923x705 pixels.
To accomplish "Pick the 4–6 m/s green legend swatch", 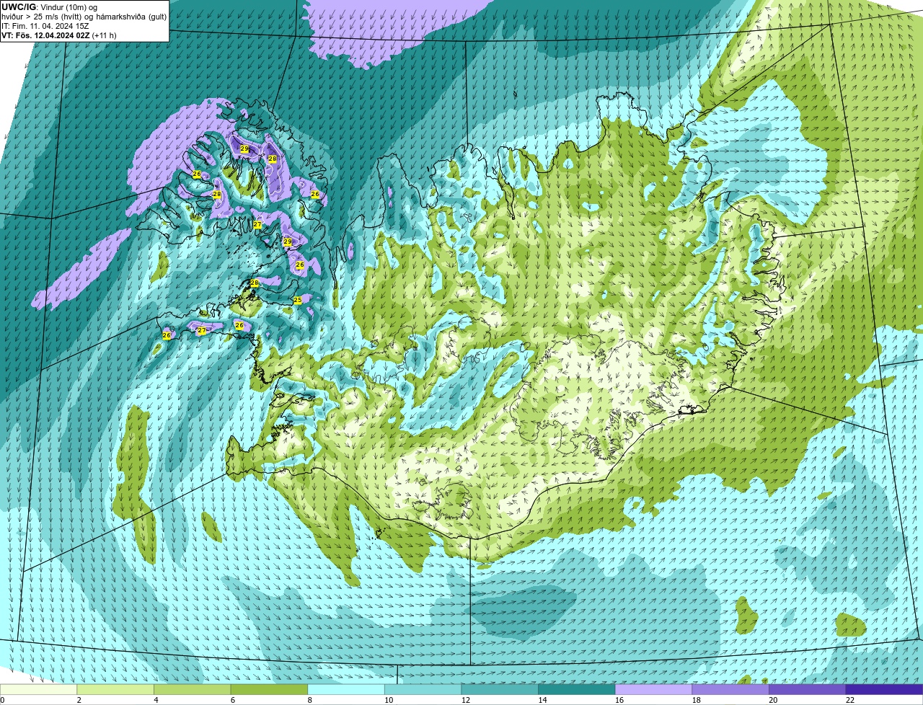I will 192,689.
